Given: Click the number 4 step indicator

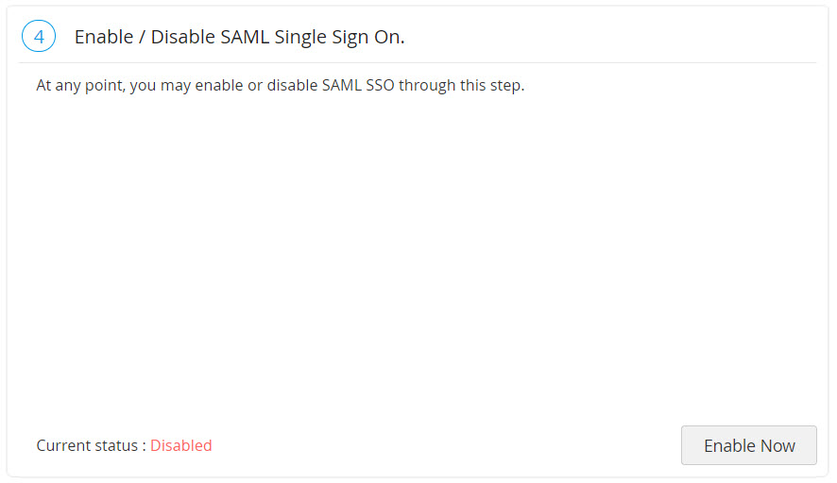Looking at the screenshot, I should [x=38, y=37].
